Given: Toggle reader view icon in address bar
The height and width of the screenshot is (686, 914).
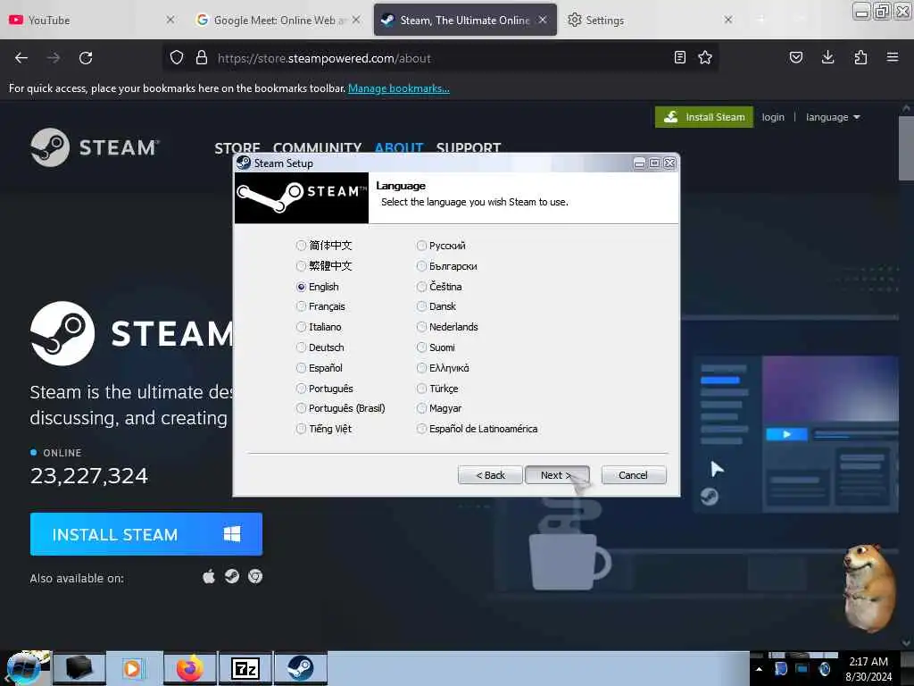Looking at the screenshot, I should [x=679, y=57].
